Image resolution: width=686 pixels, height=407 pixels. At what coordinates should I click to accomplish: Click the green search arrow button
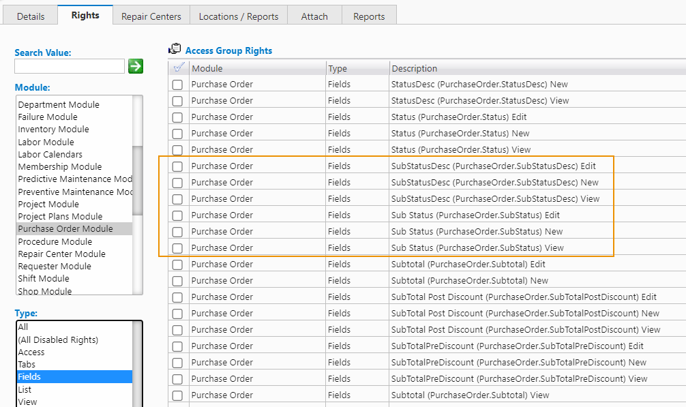pos(136,66)
